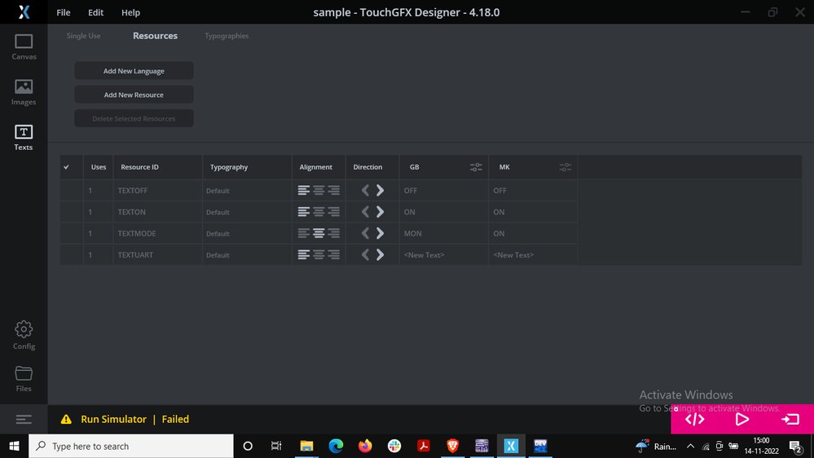The width and height of the screenshot is (814, 458).
Task: Open Typography dropdown for TEXTMODE
Action: click(247, 234)
